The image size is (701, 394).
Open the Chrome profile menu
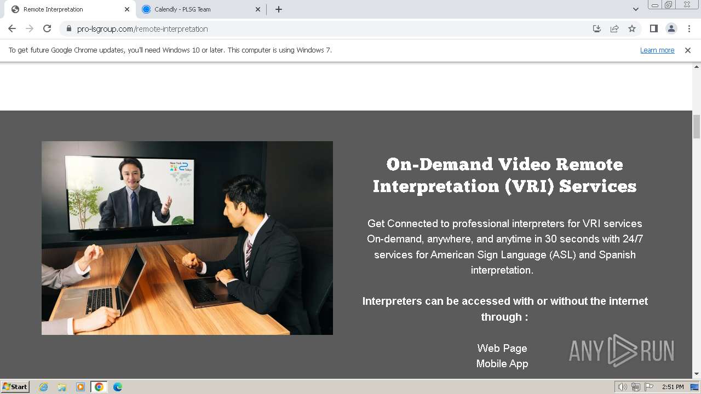click(x=671, y=28)
